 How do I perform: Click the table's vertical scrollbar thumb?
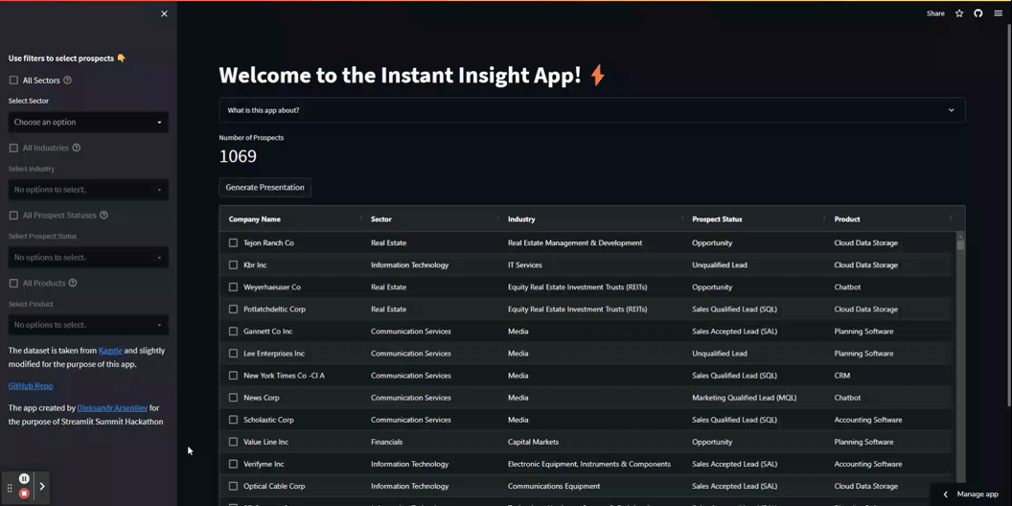[x=960, y=243]
